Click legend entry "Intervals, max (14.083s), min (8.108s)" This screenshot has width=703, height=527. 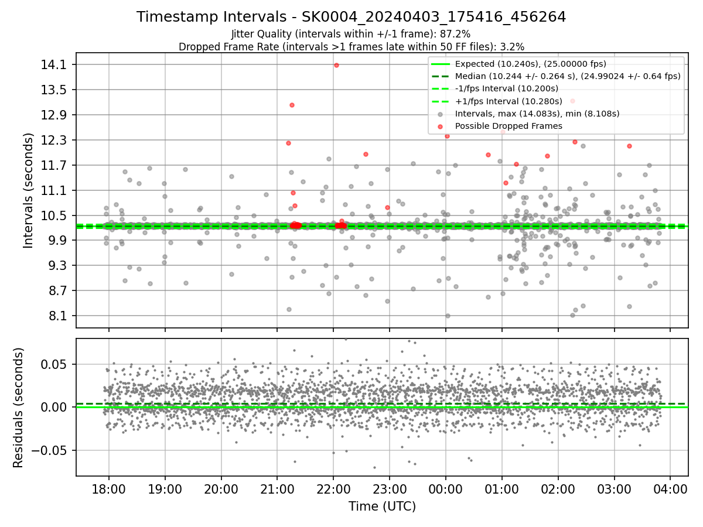537,114
